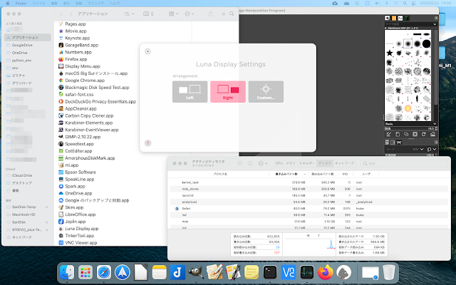Go back in Finder window
This screenshot has width=456, height=285.
pyautogui.click(x=61, y=14)
